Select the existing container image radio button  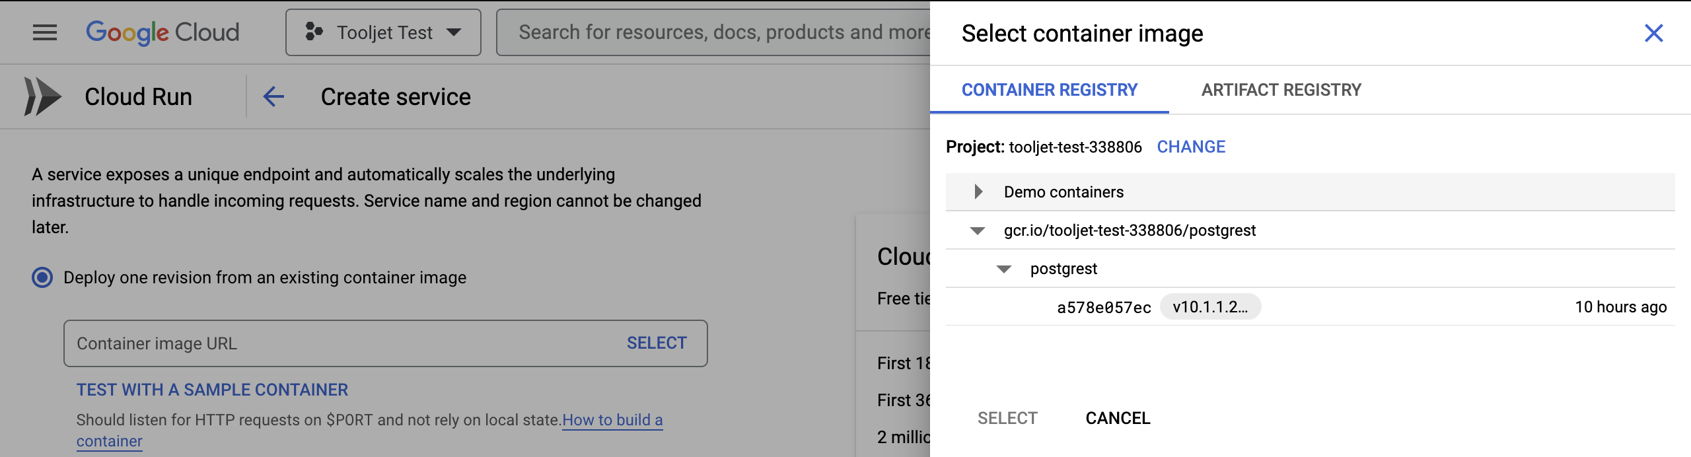(x=42, y=277)
